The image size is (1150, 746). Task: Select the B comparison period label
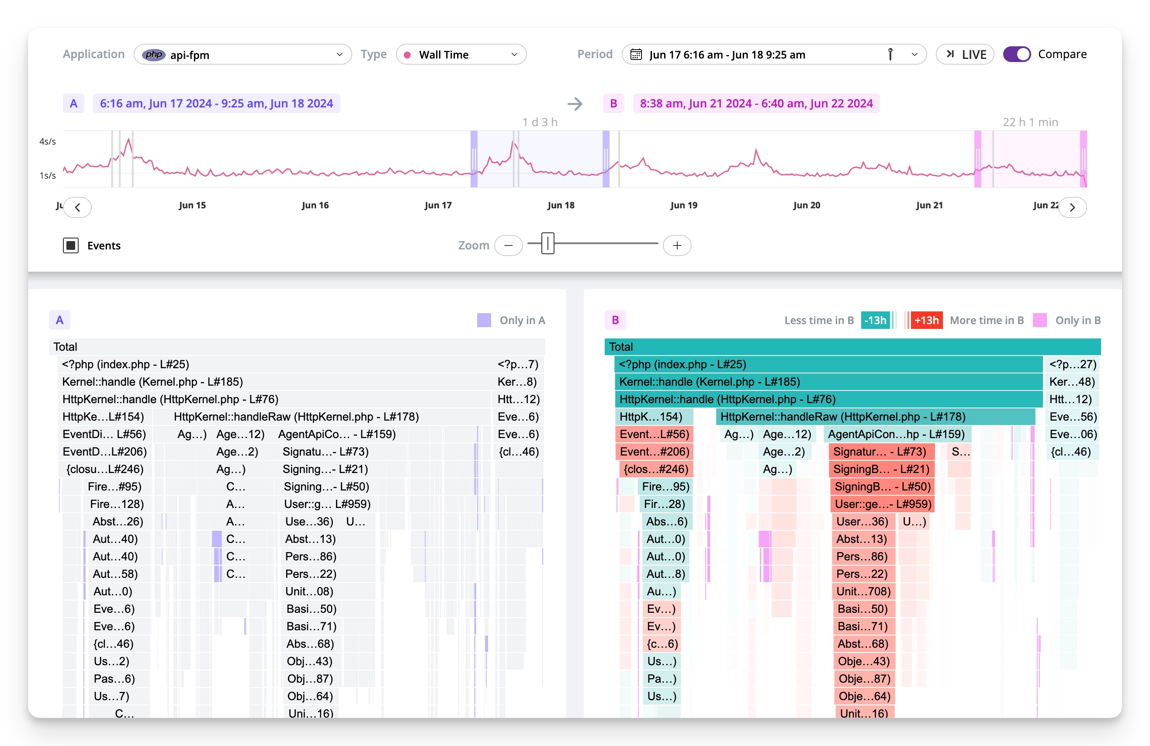click(x=756, y=103)
